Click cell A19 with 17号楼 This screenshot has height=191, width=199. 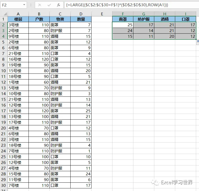click(18, 122)
